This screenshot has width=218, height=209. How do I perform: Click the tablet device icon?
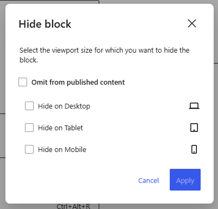click(194, 128)
